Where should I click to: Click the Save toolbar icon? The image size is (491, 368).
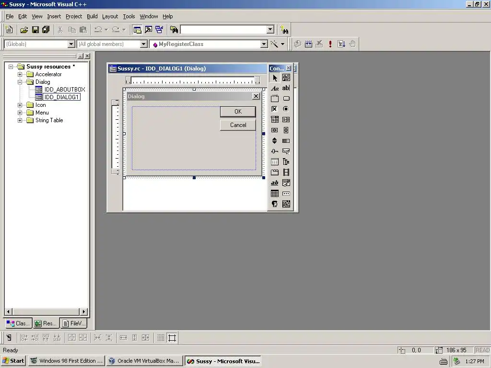click(x=35, y=30)
